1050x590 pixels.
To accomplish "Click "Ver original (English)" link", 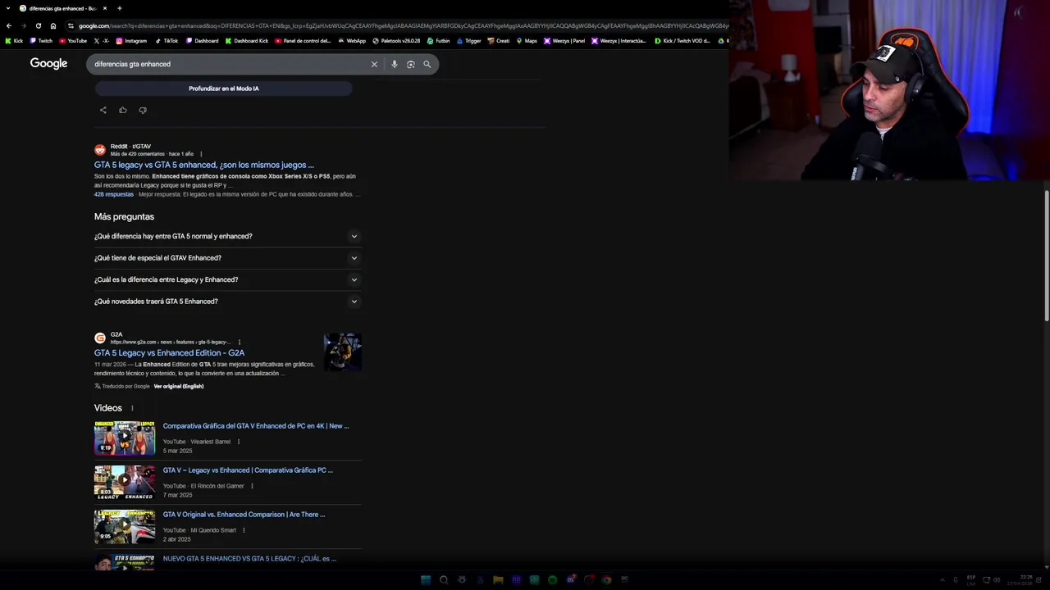I will [x=179, y=386].
